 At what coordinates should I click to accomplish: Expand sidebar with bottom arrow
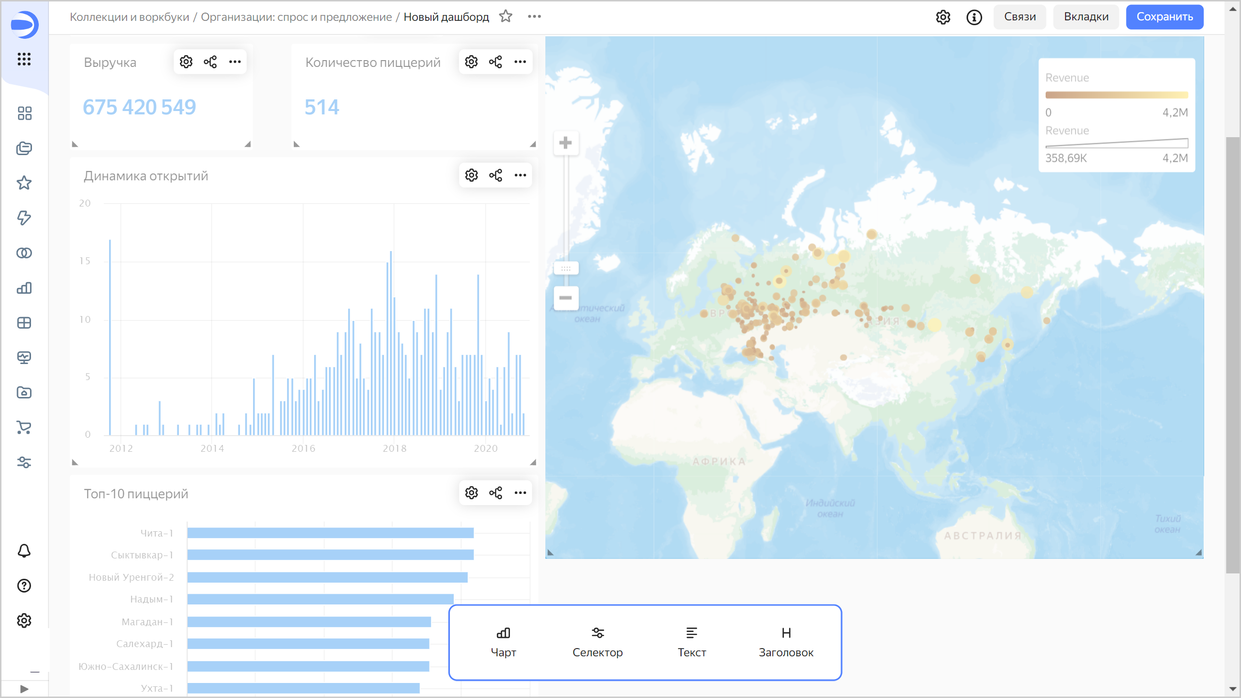point(24,689)
